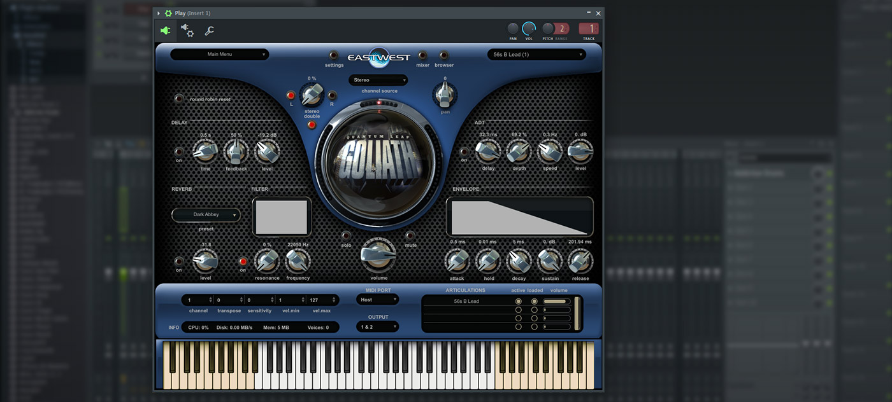Toggle the ADT on button
Image resolution: width=892 pixels, height=402 pixels.
coord(464,151)
